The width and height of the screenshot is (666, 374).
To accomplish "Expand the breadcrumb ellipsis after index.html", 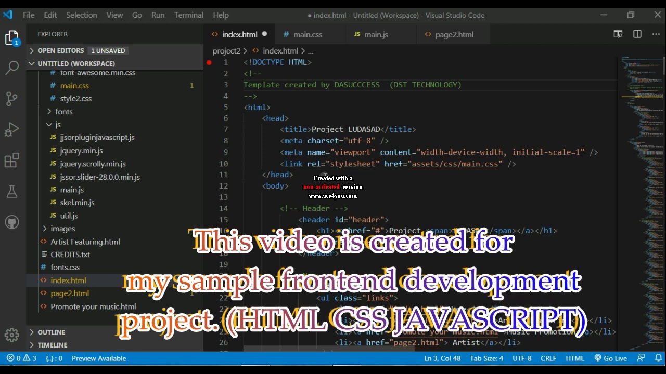I will click(x=311, y=51).
